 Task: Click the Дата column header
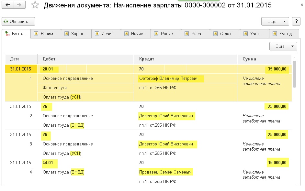tap(21, 59)
